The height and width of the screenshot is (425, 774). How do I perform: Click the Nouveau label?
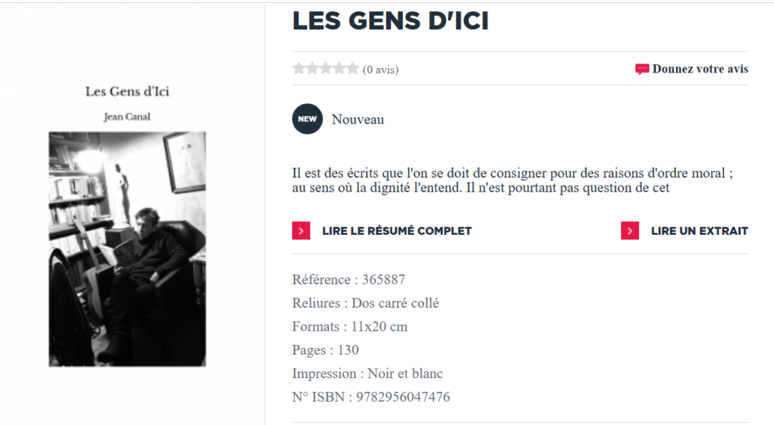(358, 119)
